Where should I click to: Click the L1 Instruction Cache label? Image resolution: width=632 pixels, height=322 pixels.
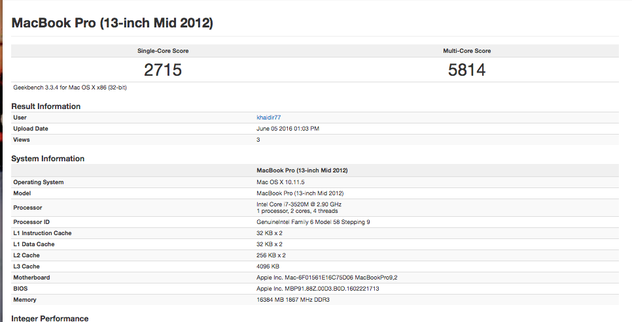click(43, 233)
